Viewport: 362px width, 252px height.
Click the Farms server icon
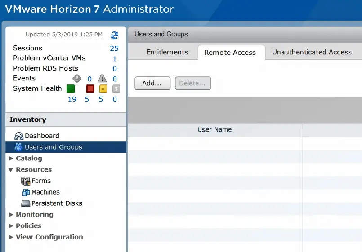coord(25,181)
